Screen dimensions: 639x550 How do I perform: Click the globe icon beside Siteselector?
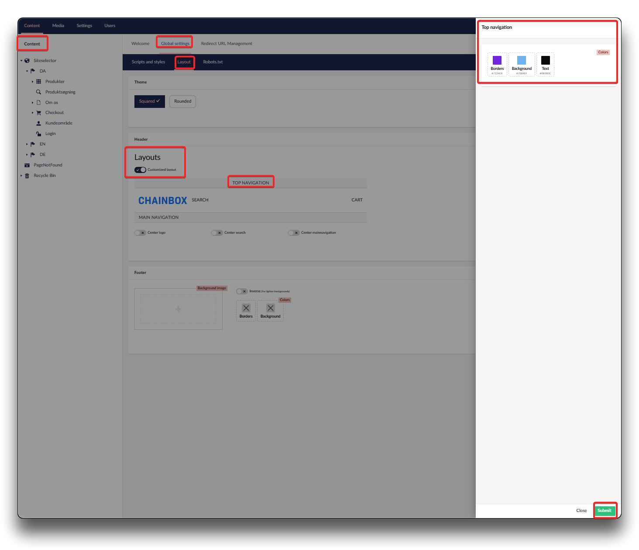pyautogui.click(x=27, y=61)
